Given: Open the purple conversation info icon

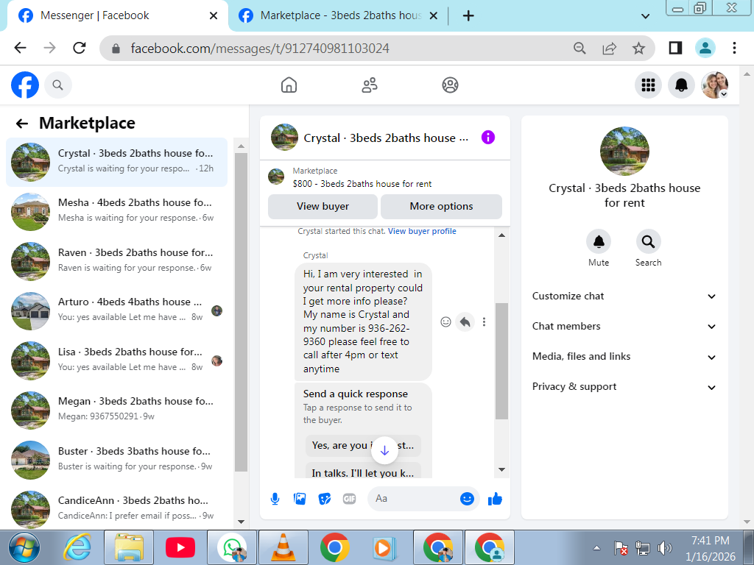Looking at the screenshot, I should tap(488, 138).
